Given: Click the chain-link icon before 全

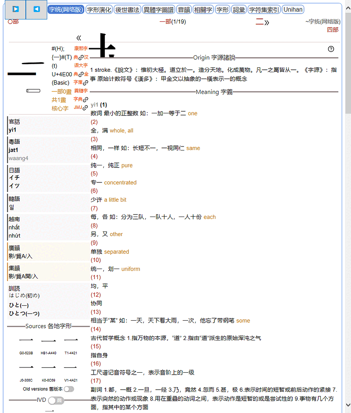Looking at the screenshot, I should pos(81,74).
